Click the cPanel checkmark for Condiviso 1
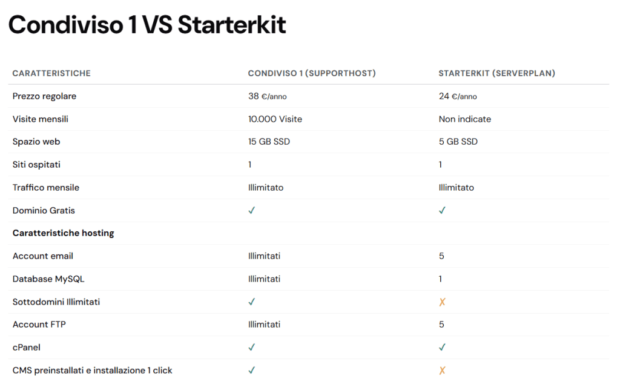This screenshot has height=381, width=620. (x=252, y=348)
